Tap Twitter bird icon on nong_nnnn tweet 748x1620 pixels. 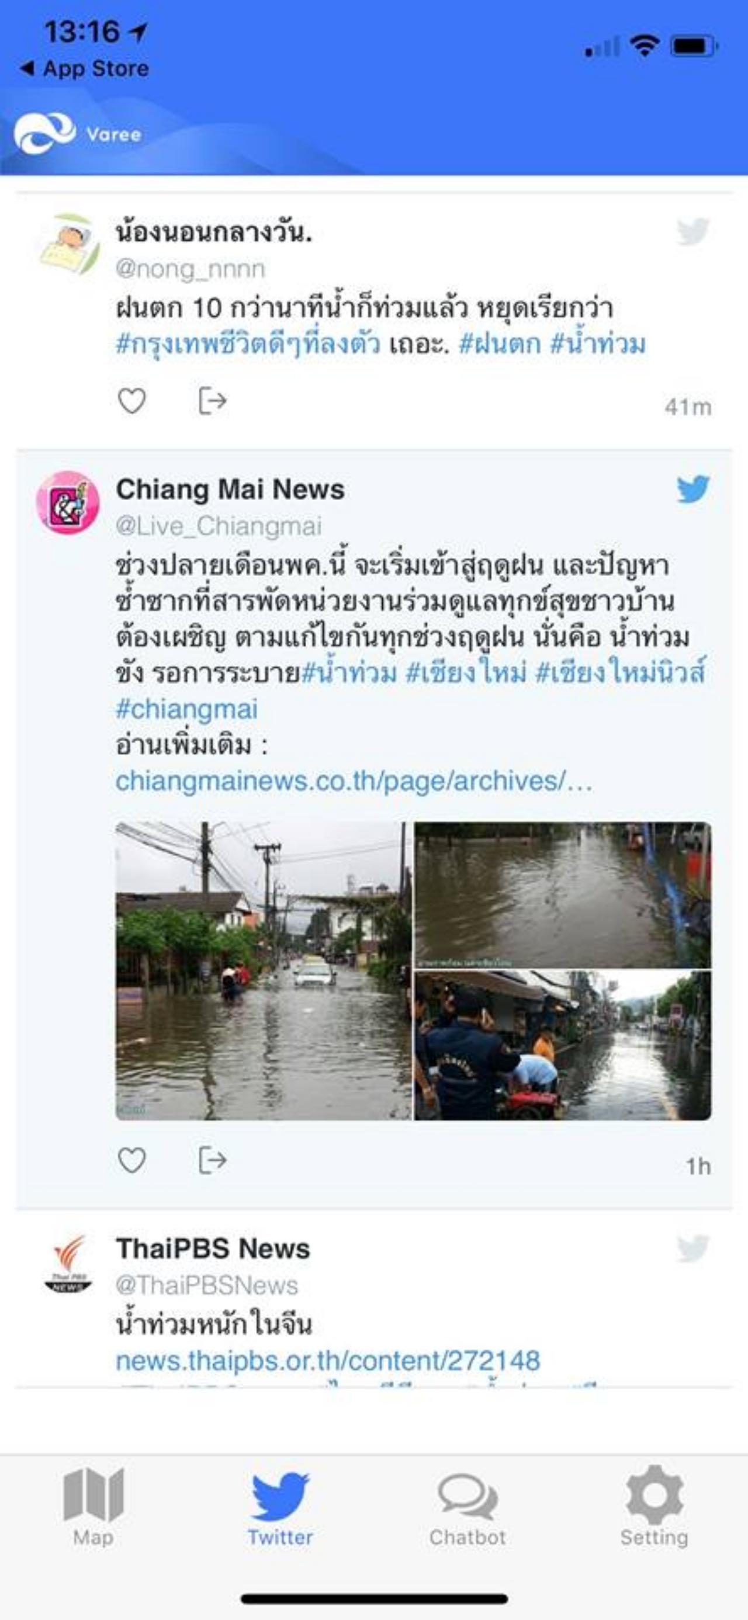(693, 231)
